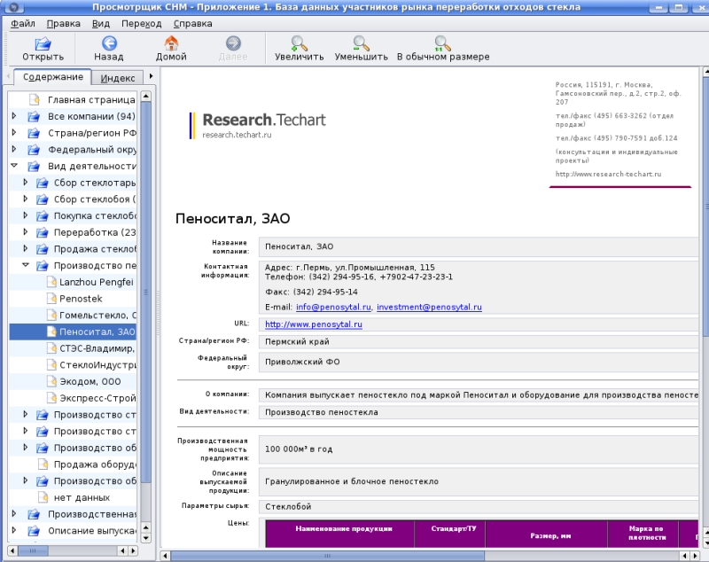The width and height of the screenshot is (709, 562).
Task: Click the folder icon of Сбор стеклотары
Action: click(42, 183)
